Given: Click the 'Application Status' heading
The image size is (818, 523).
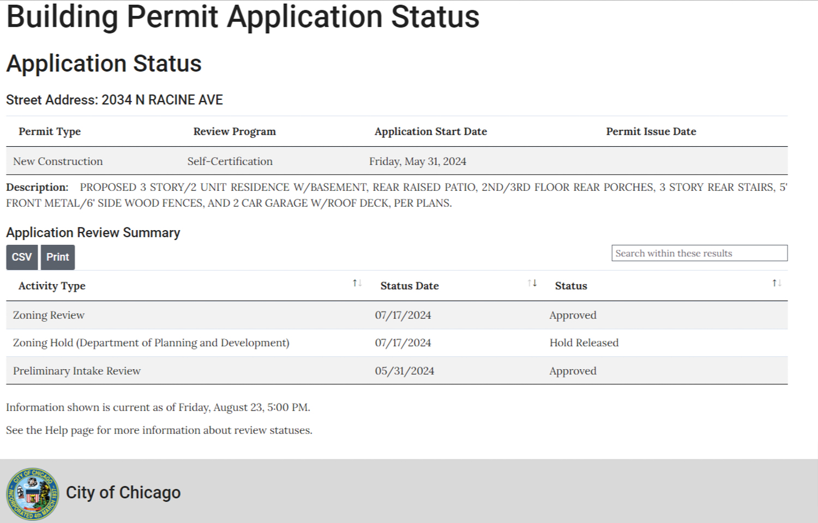Looking at the screenshot, I should [104, 64].
